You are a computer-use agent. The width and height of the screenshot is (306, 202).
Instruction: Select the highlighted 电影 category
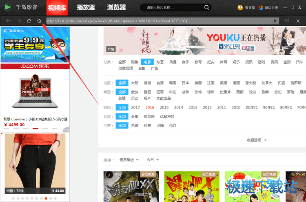pyautogui.click(x=147, y=62)
